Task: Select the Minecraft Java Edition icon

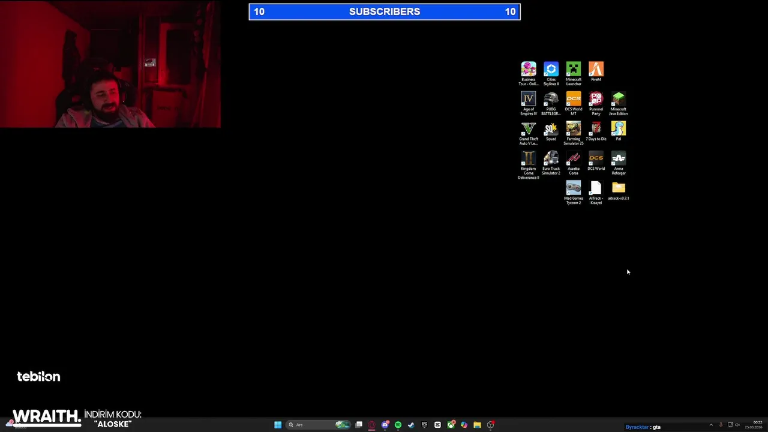Action: 619,104
